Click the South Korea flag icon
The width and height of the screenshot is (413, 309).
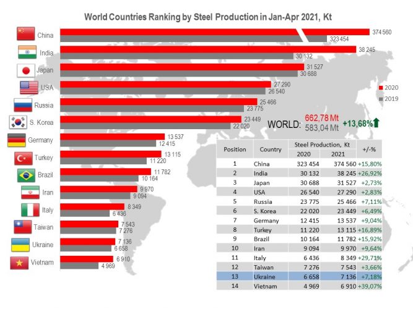point(18,122)
